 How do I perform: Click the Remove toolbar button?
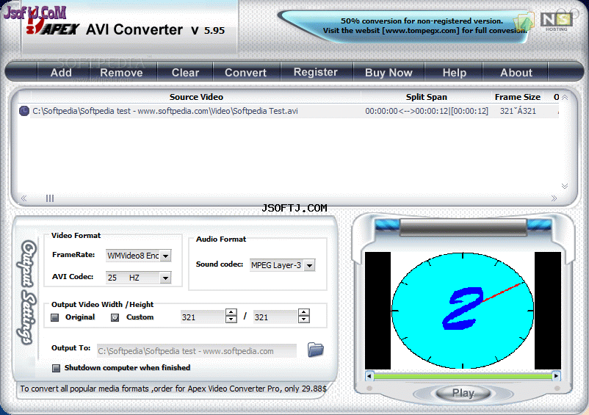(x=121, y=72)
